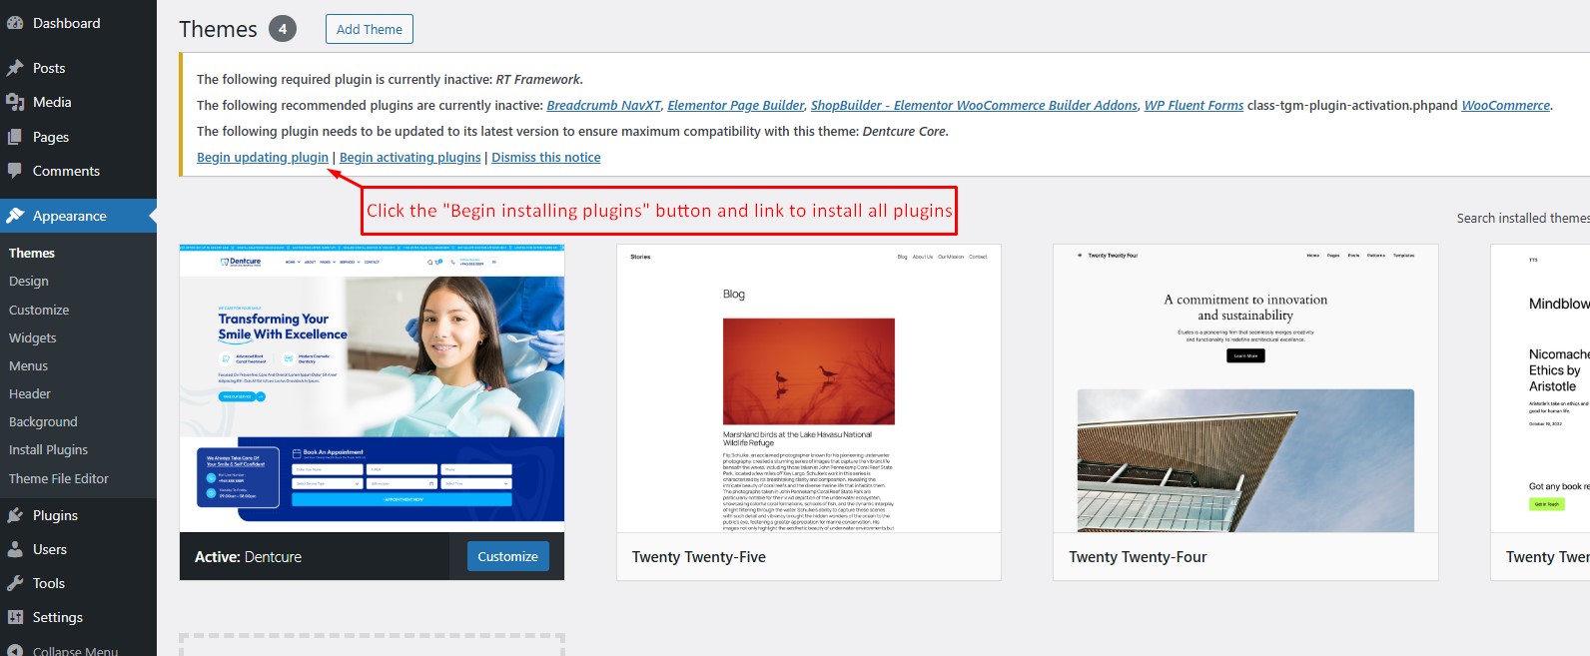Click the Search installed themes field label
The width and height of the screenshot is (1590, 656).
[x=1523, y=218]
